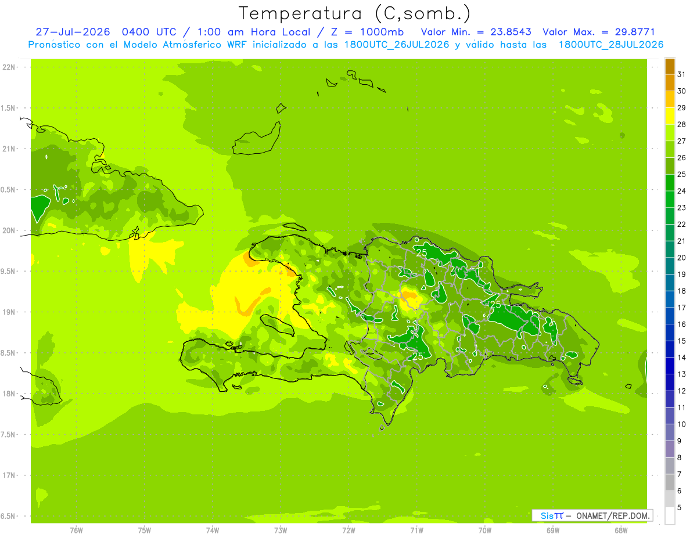697x538 pixels.
Task: Click the Valor Min. = 23.8543 text
Action: tap(476, 32)
